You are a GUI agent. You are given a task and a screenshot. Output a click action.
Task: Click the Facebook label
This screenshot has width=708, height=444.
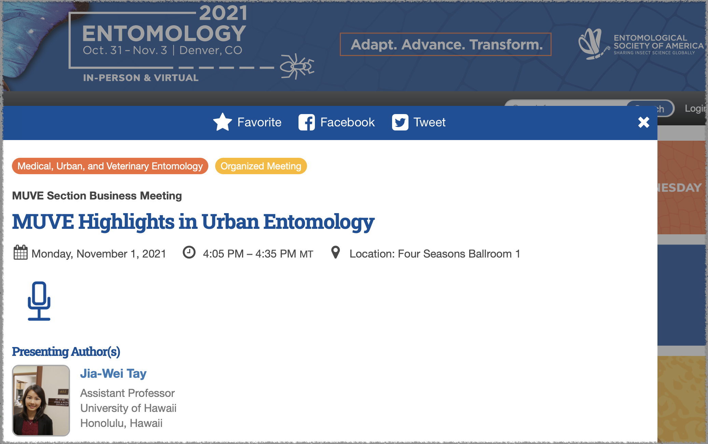pyautogui.click(x=347, y=122)
